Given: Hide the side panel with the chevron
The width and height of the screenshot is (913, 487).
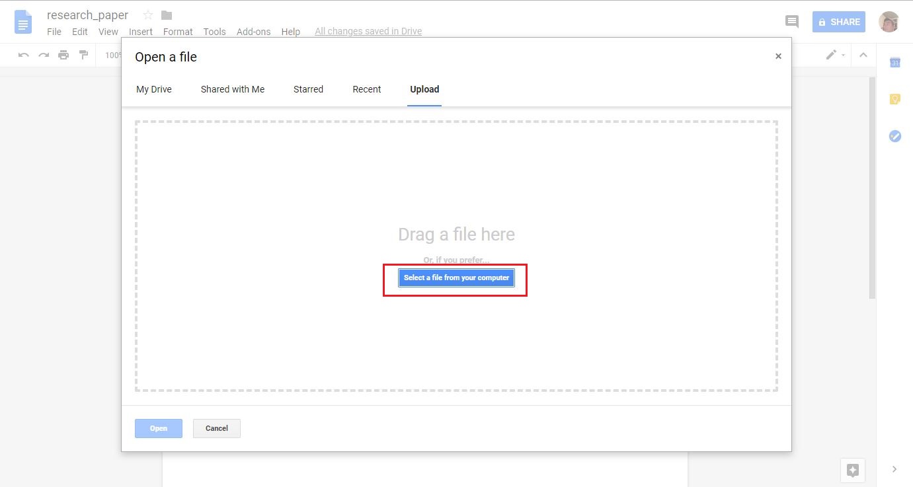Looking at the screenshot, I should click(894, 469).
